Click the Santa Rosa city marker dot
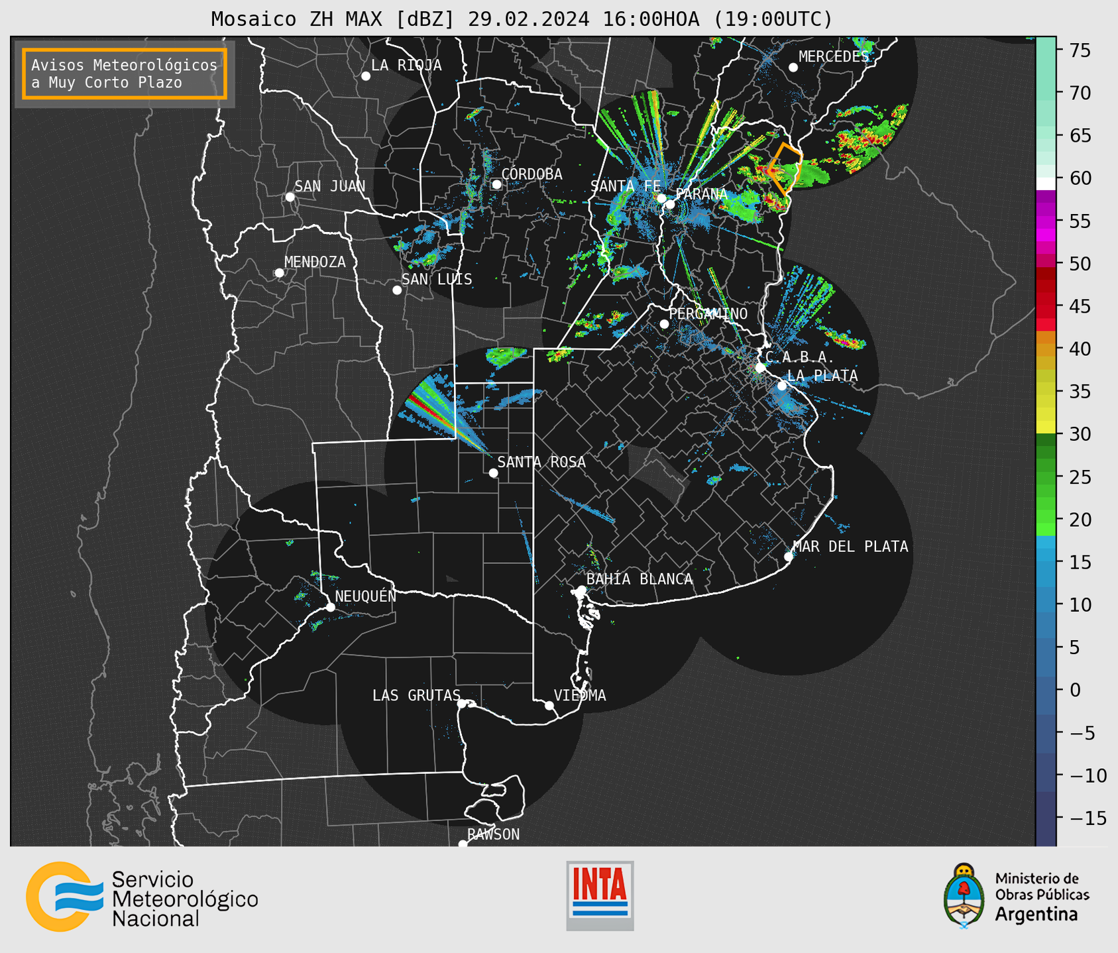The image size is (1118, 953). click(493, 473)
